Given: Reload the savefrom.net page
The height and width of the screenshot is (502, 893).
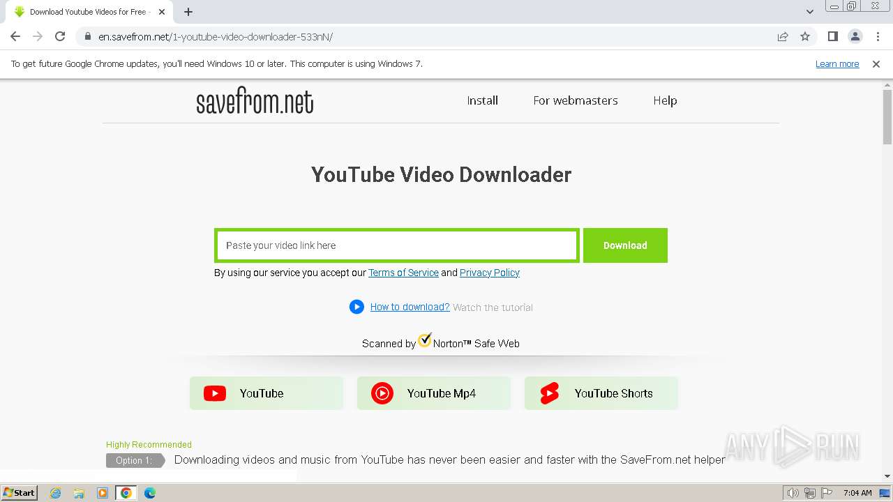Looking at the screenshot, I should [x=60, y=36].
